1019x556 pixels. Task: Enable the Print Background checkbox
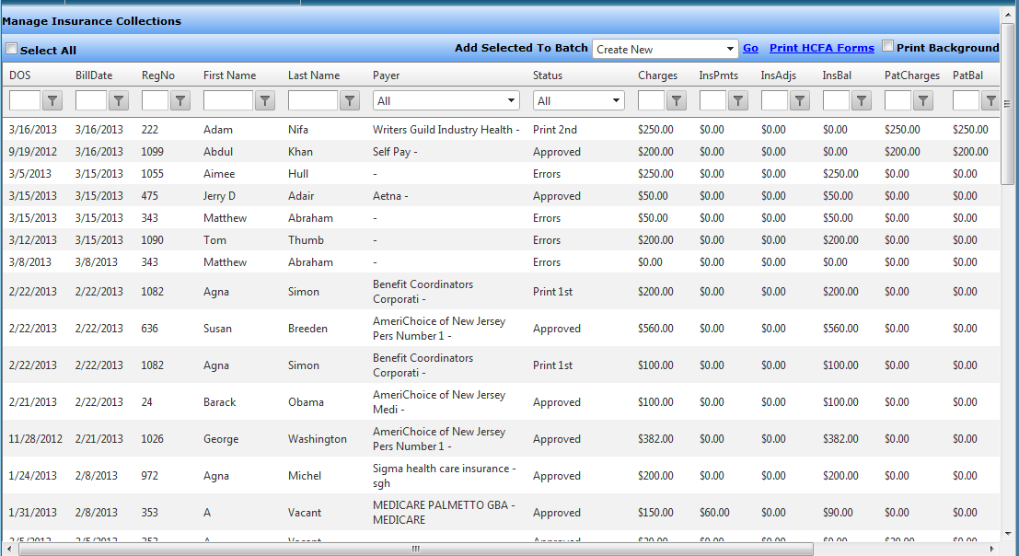coord(888,46)
